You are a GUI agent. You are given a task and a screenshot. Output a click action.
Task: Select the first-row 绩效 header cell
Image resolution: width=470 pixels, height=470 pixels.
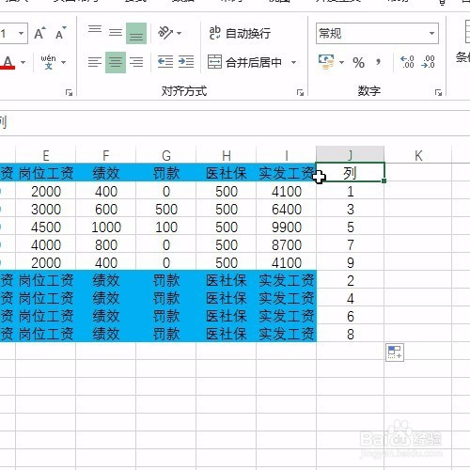pos(106,173)
